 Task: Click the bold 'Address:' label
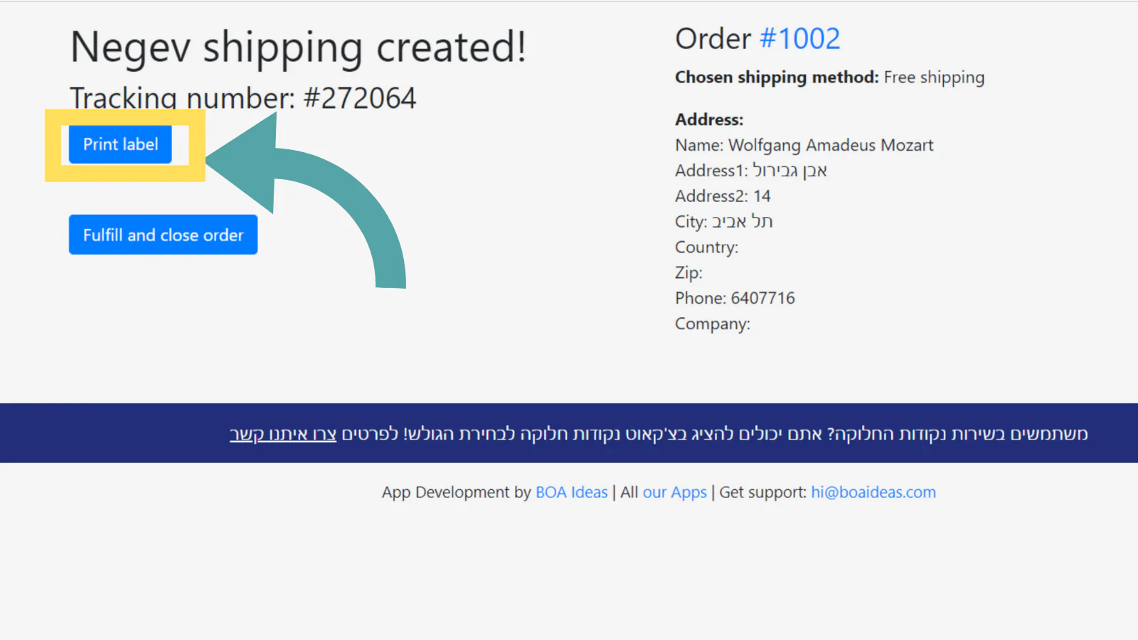(x=709, y=119)
